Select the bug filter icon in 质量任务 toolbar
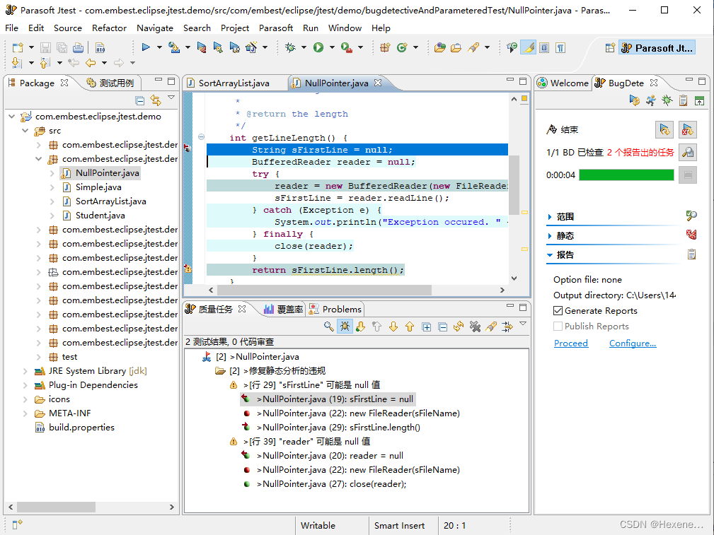The width and height of the screenshot is (714, 535). [x=345, y=327]
